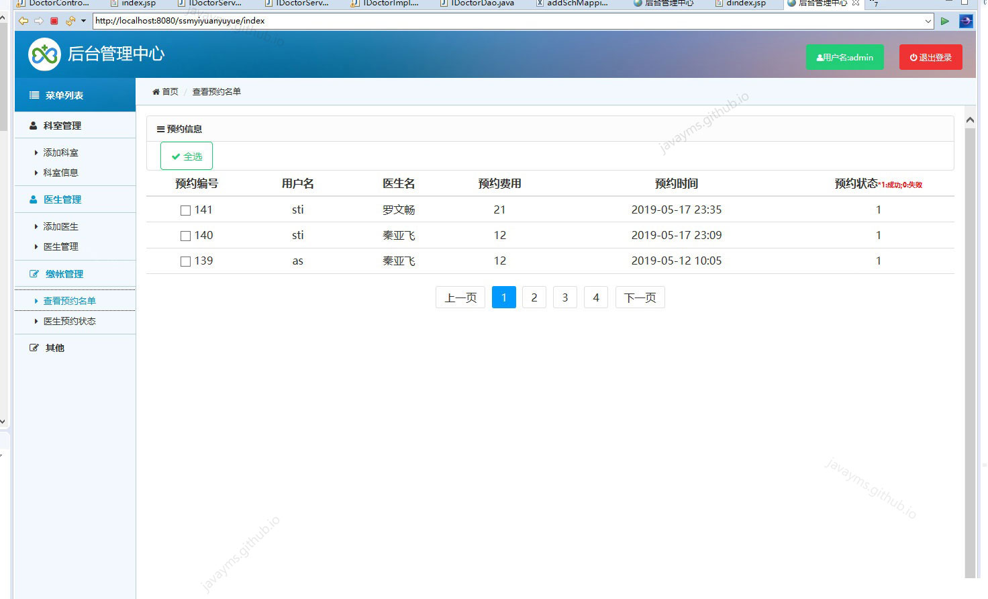Click the 退出登录 red logout button
The image size is (988, 599).
pyautogui.click(x=931, y=57)
